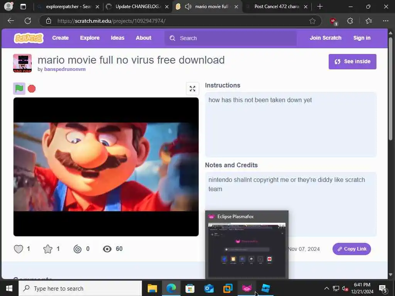Click page vertical scrollbar thumb

coord(390,89)
